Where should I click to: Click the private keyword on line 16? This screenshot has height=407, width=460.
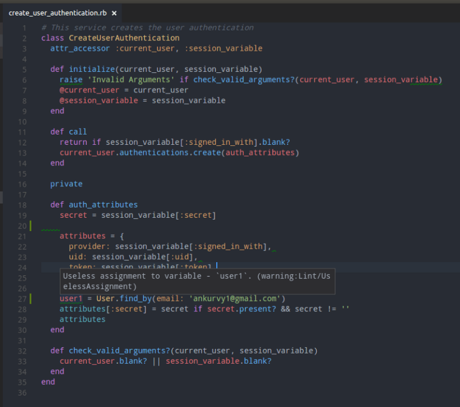tap(66, 184)
